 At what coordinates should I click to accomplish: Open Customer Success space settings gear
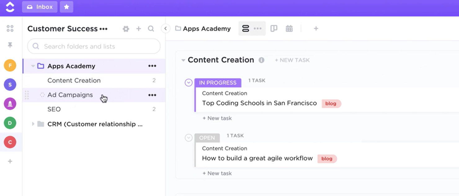[126, 29]
